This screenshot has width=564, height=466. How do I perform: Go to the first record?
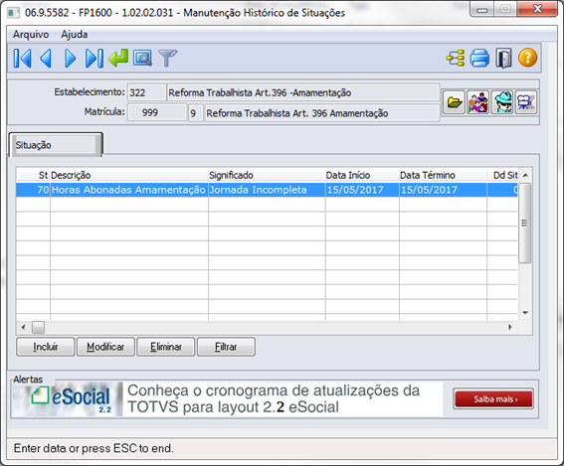[22, 59]
